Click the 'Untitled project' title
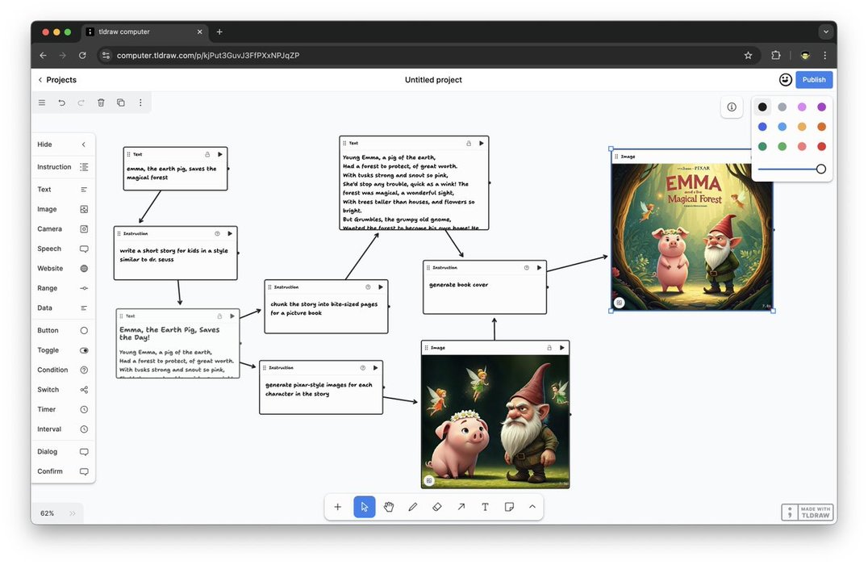This screenshot has height=565, width=868. [433, 80]
